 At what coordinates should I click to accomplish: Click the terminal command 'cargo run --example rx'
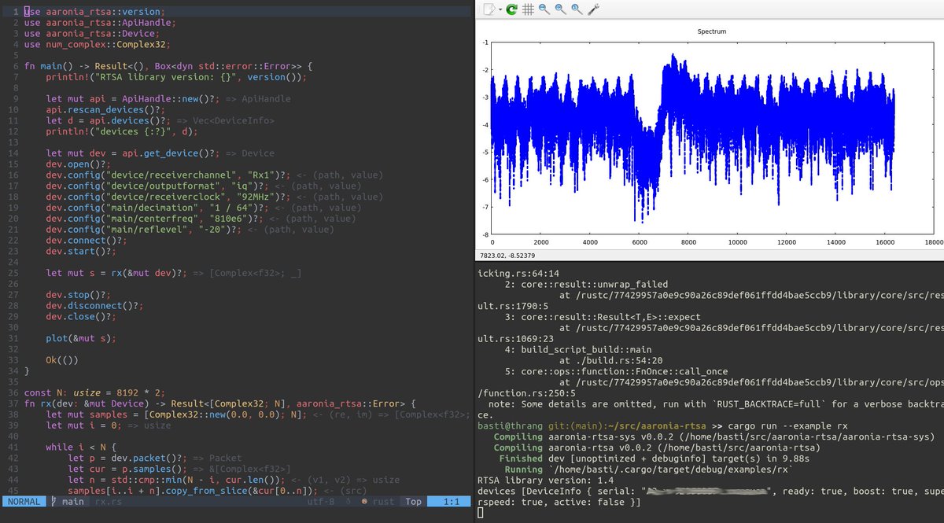pyautogui.click(x=787, y=425)
